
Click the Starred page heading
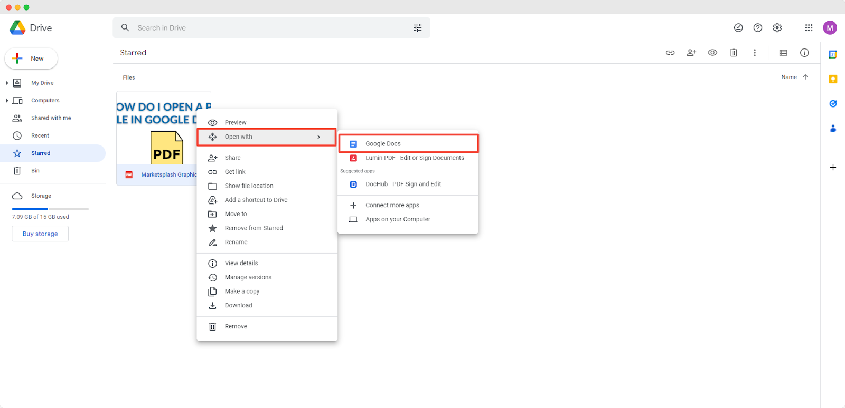pyautogui.click(x=133, y=53)
